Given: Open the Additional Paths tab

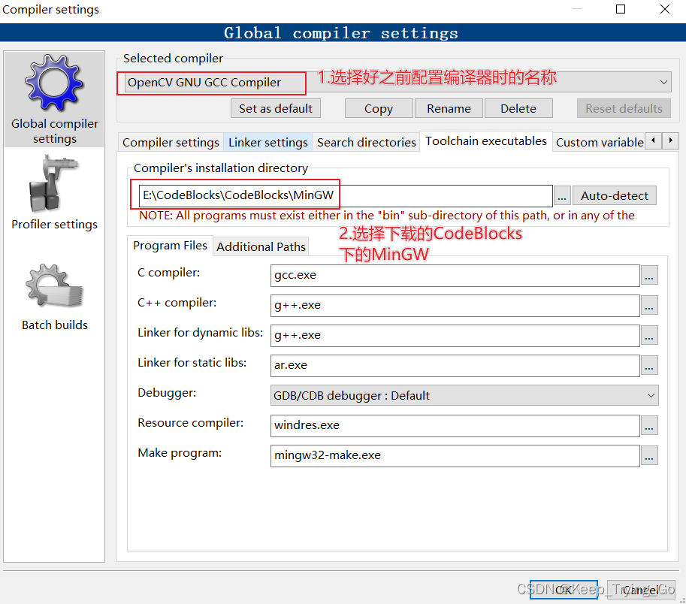Looking at the screenshot, I should pos(261,246).
